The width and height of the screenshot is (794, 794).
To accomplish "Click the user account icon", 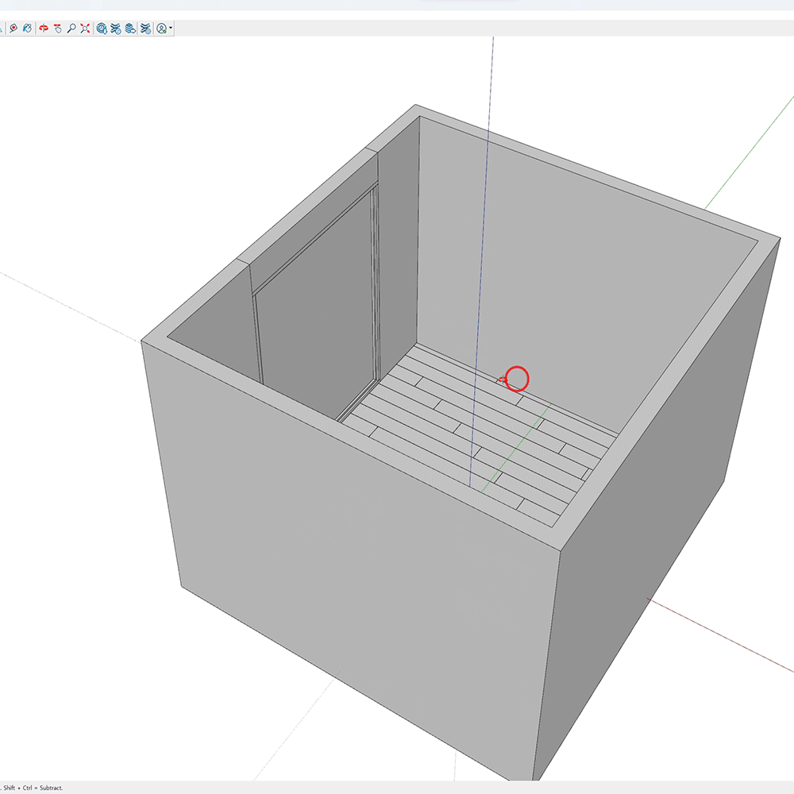I will [161, 29].
